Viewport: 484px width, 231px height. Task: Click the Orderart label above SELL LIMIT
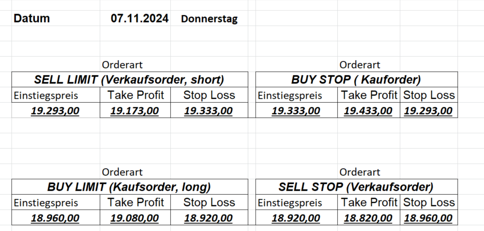click(x=122, y=65)
